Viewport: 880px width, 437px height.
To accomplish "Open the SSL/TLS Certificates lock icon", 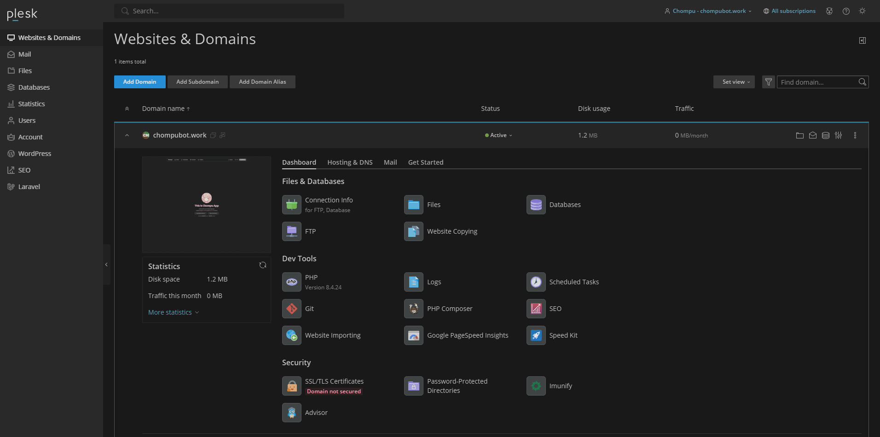I will pos(292,386).
